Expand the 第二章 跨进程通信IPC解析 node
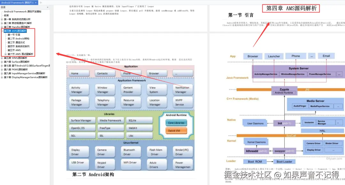This screenshot has height=185, width=345. pyautogui.click(x=2, y=23)
